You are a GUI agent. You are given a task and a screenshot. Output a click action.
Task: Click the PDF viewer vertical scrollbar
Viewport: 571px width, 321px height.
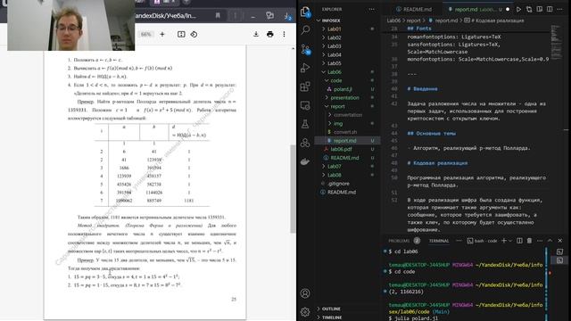(293, 188)
